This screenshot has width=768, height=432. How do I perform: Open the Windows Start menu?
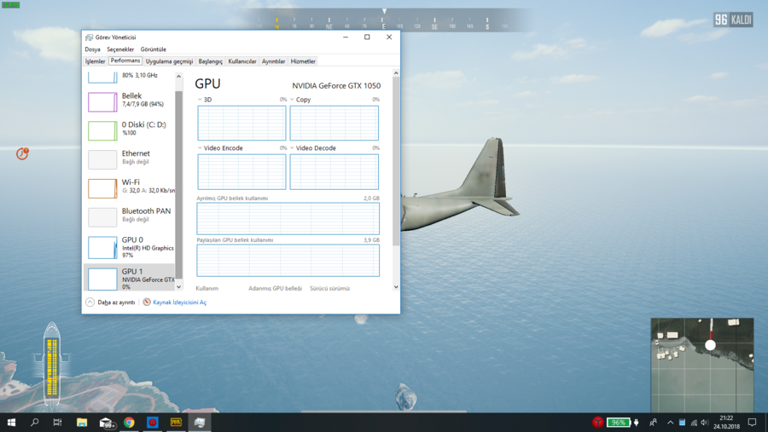pos(11,423)
